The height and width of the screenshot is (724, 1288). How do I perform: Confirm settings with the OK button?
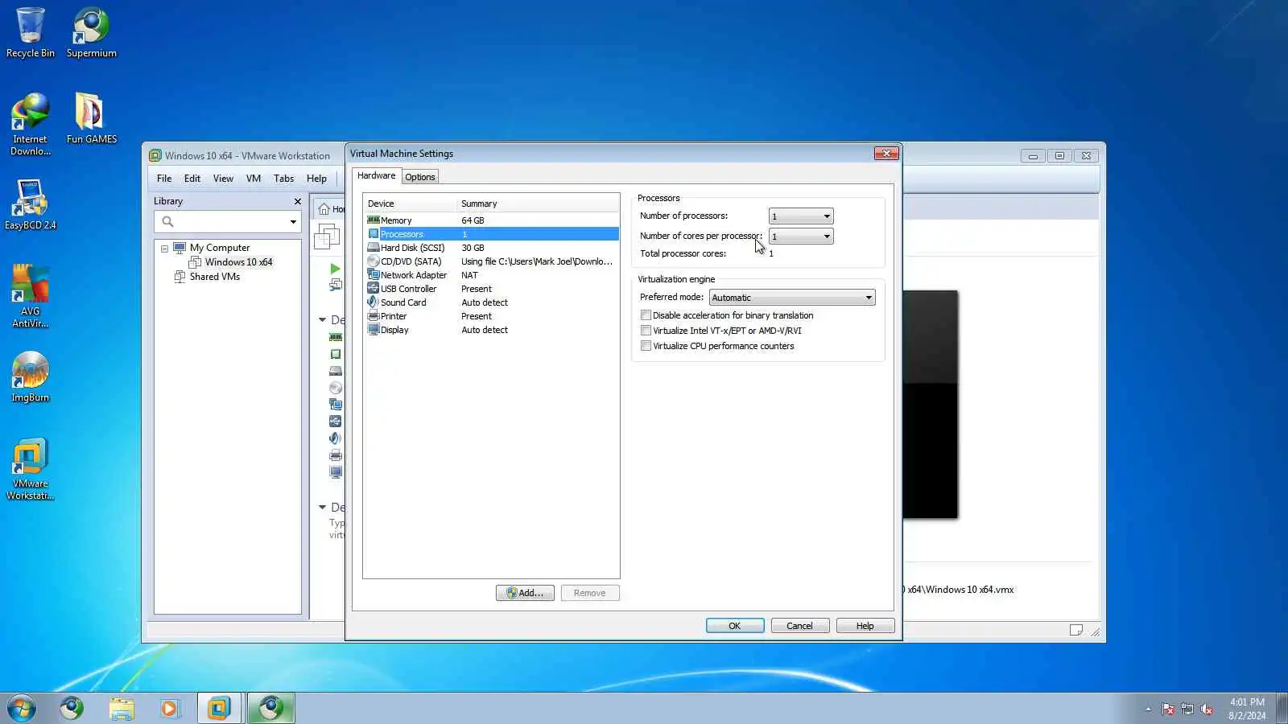coord(735,626)
